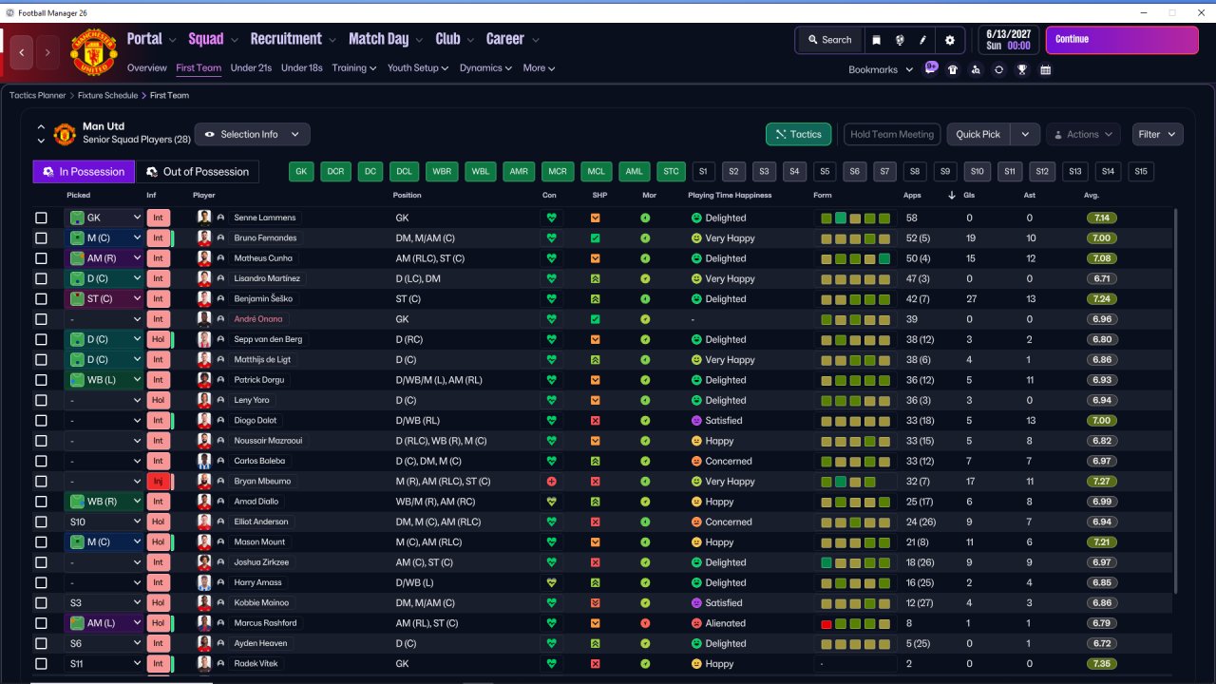The height and width of the screenshot is (684, 1216).
Task: Open Benjamin Šeško's player name link
Action: (x=266, y=299)
